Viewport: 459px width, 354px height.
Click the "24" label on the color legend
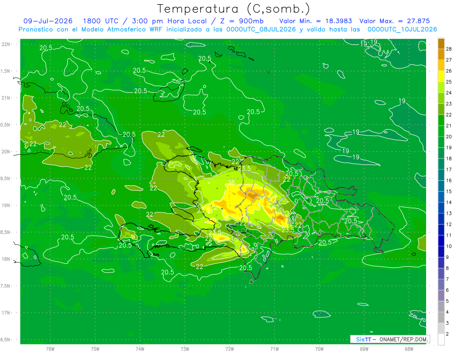click(x=449, y=93)
